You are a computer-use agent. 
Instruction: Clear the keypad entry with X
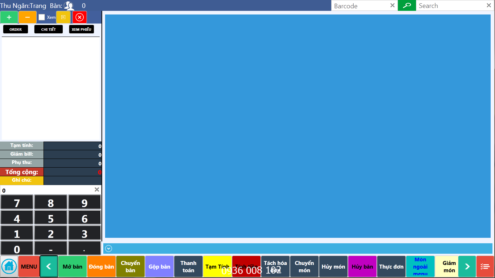point(97,190)
